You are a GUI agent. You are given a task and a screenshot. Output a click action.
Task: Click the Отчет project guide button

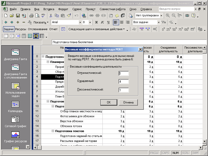(x=53, y=29)
